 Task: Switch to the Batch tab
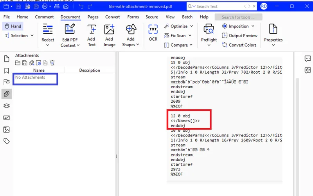coord(187,17)
